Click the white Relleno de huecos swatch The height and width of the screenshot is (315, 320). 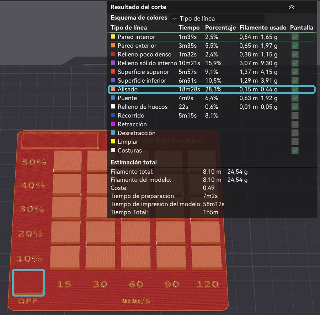click(113, 107)
